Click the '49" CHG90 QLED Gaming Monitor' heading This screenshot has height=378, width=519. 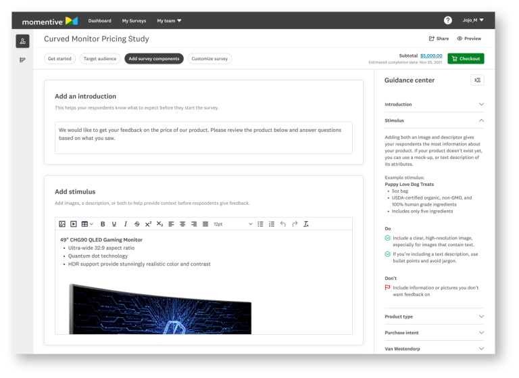tap(101, 240)
